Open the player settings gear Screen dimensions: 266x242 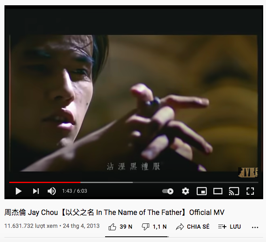186,191
